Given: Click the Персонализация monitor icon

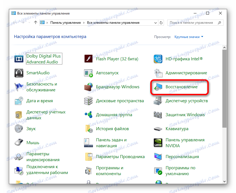Looking at the screenshot, I should coord(158,157).
